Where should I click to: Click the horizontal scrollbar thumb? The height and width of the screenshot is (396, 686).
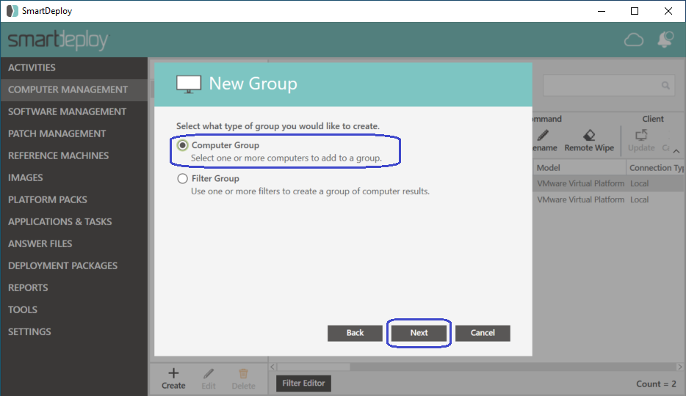[313, 367]
